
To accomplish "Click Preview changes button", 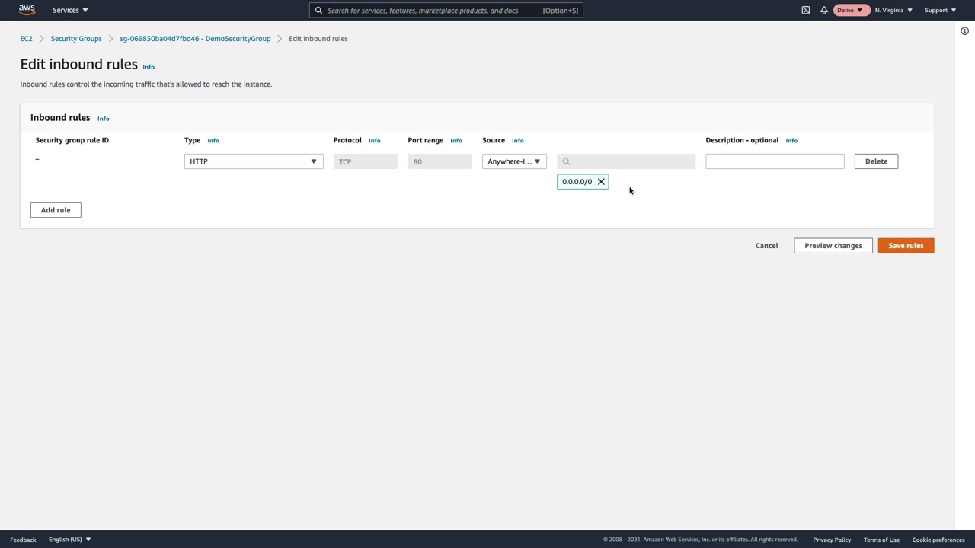I will click(833, 246).
